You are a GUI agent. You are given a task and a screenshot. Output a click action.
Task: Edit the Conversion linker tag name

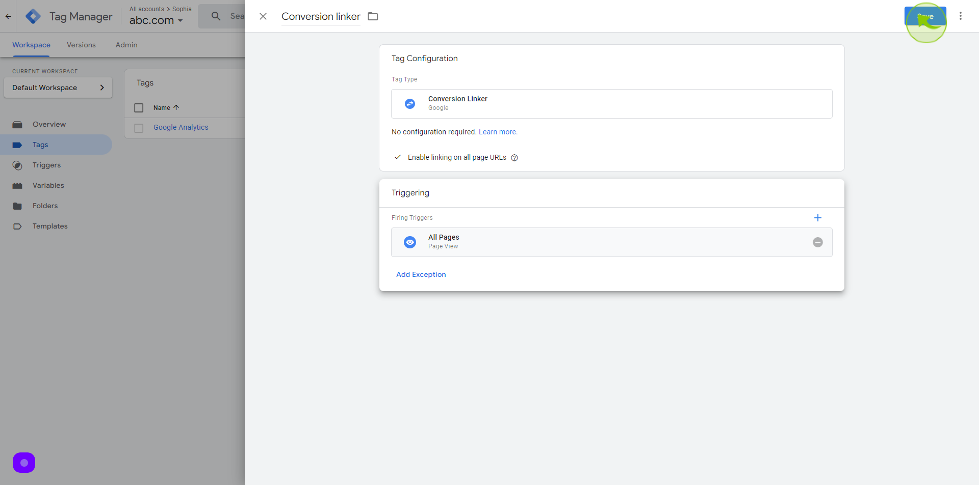point(321,16)
